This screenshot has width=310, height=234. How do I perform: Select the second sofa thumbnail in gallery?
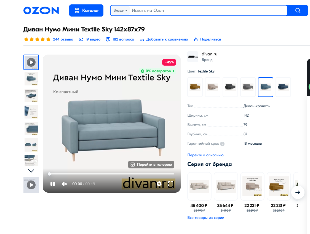point(31,79)
